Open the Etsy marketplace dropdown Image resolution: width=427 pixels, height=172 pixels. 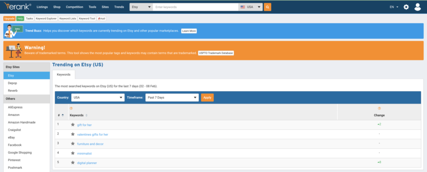click(141, 7)
